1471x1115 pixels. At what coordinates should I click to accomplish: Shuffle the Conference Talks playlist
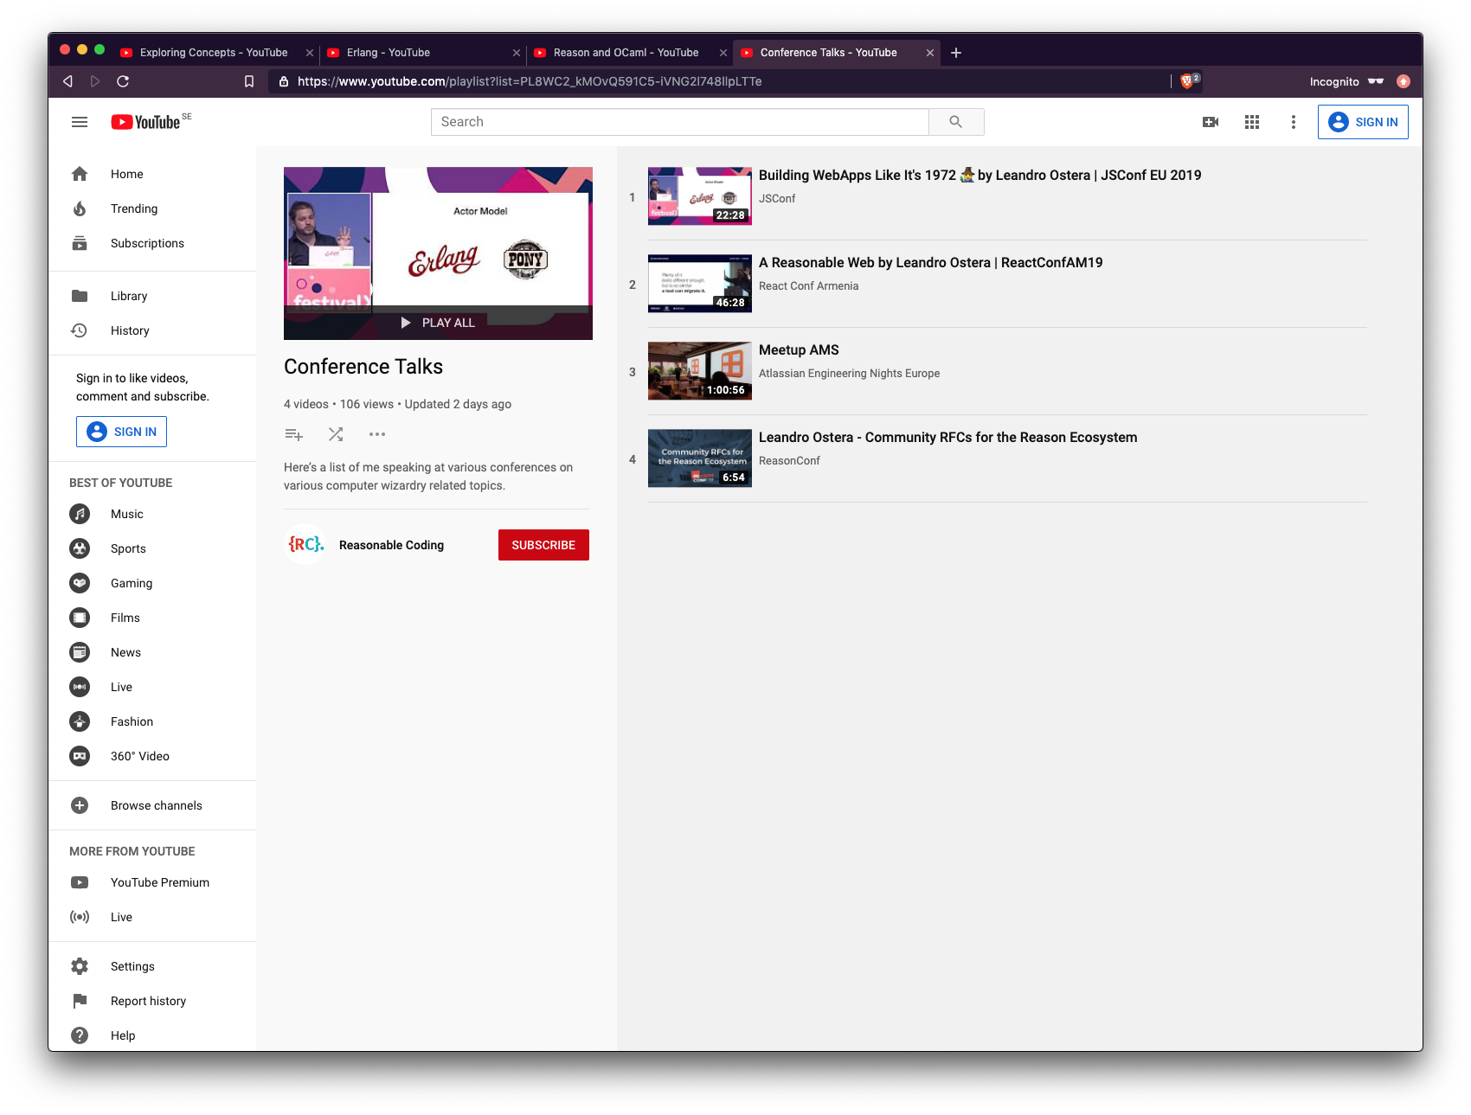[x=336, y=434]
